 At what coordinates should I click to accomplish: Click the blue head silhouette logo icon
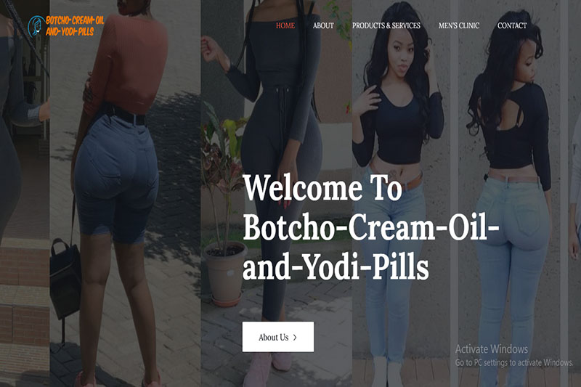36,26
